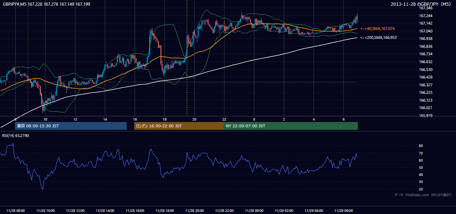
Task: Click hour label 4 under the price chart
Action: pyautogui.click(x=314, y=119)
